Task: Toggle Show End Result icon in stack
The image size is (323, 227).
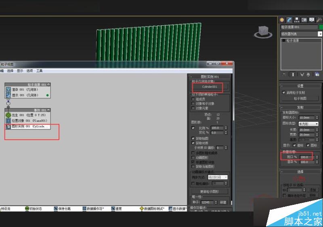Action: click(293, 74)
